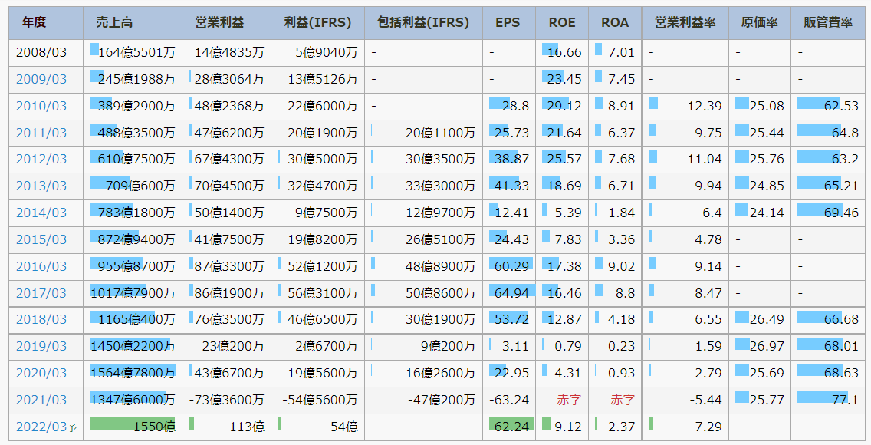Open the 2016/03 fiscal year link

coord(41,267)
